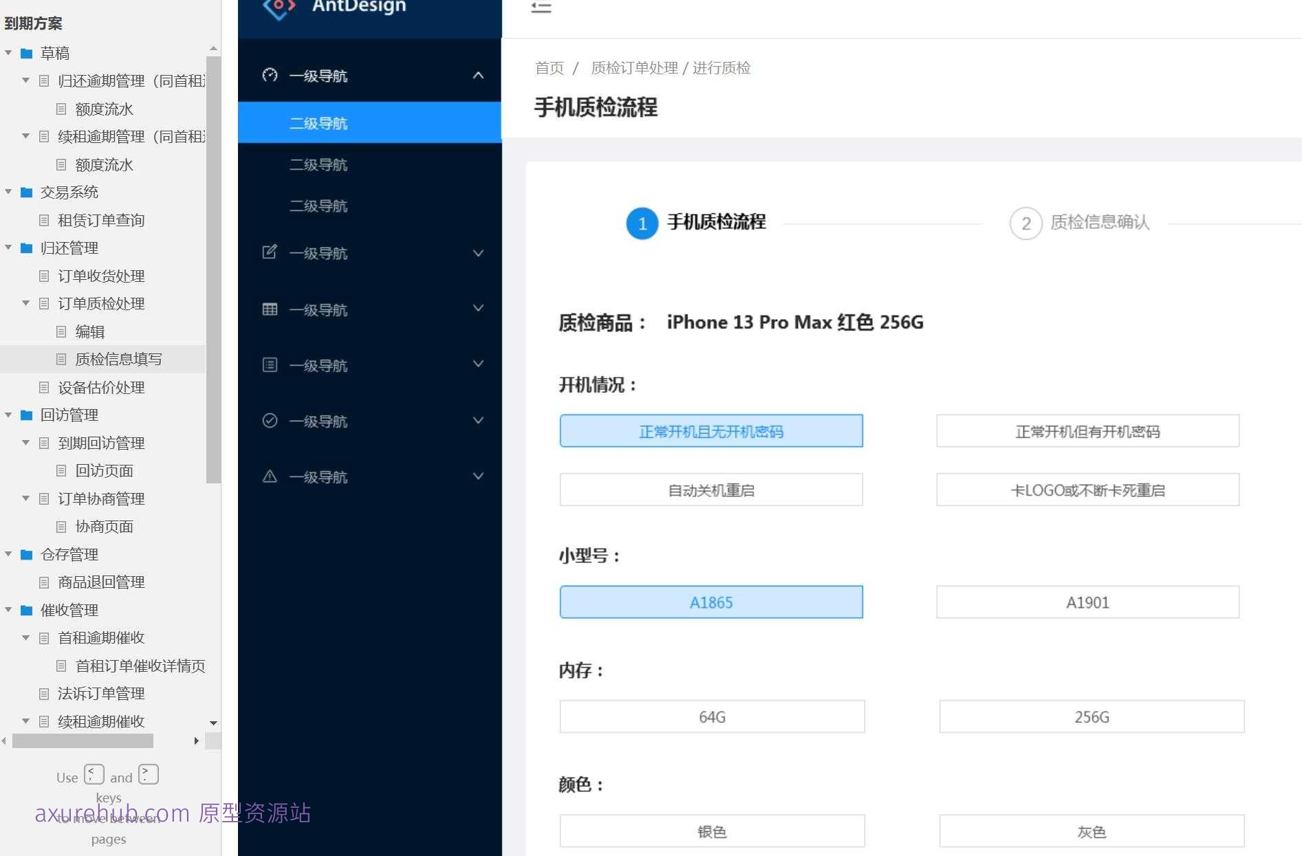Screen dimensions: 1302x856
Task: Click the edit icon beside 一级导航
Action: (x=270, y=252)
